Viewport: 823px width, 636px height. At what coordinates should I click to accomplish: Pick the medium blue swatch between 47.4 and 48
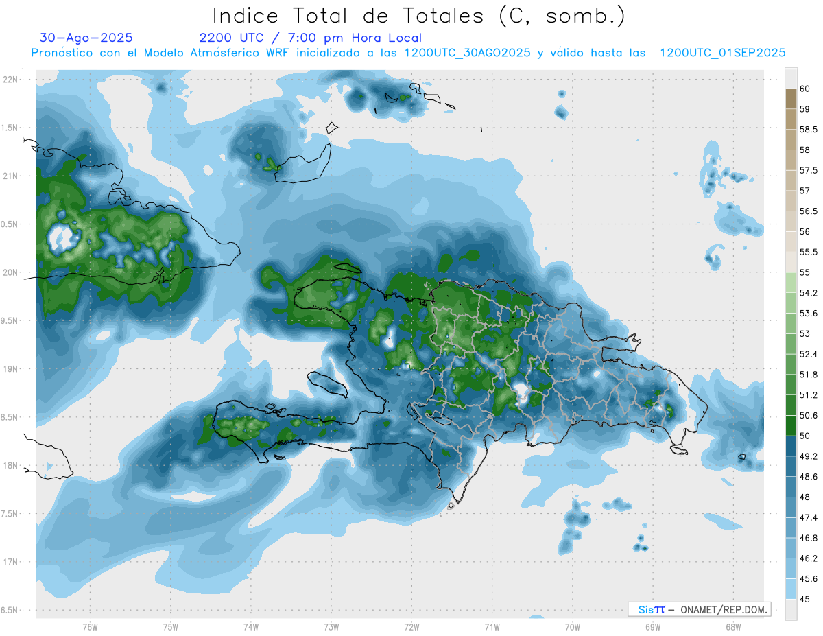(791, 507)
